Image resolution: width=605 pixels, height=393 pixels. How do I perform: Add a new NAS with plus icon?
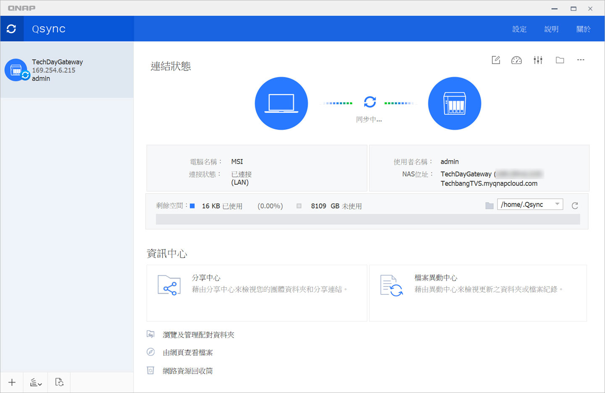pos(12,382)
